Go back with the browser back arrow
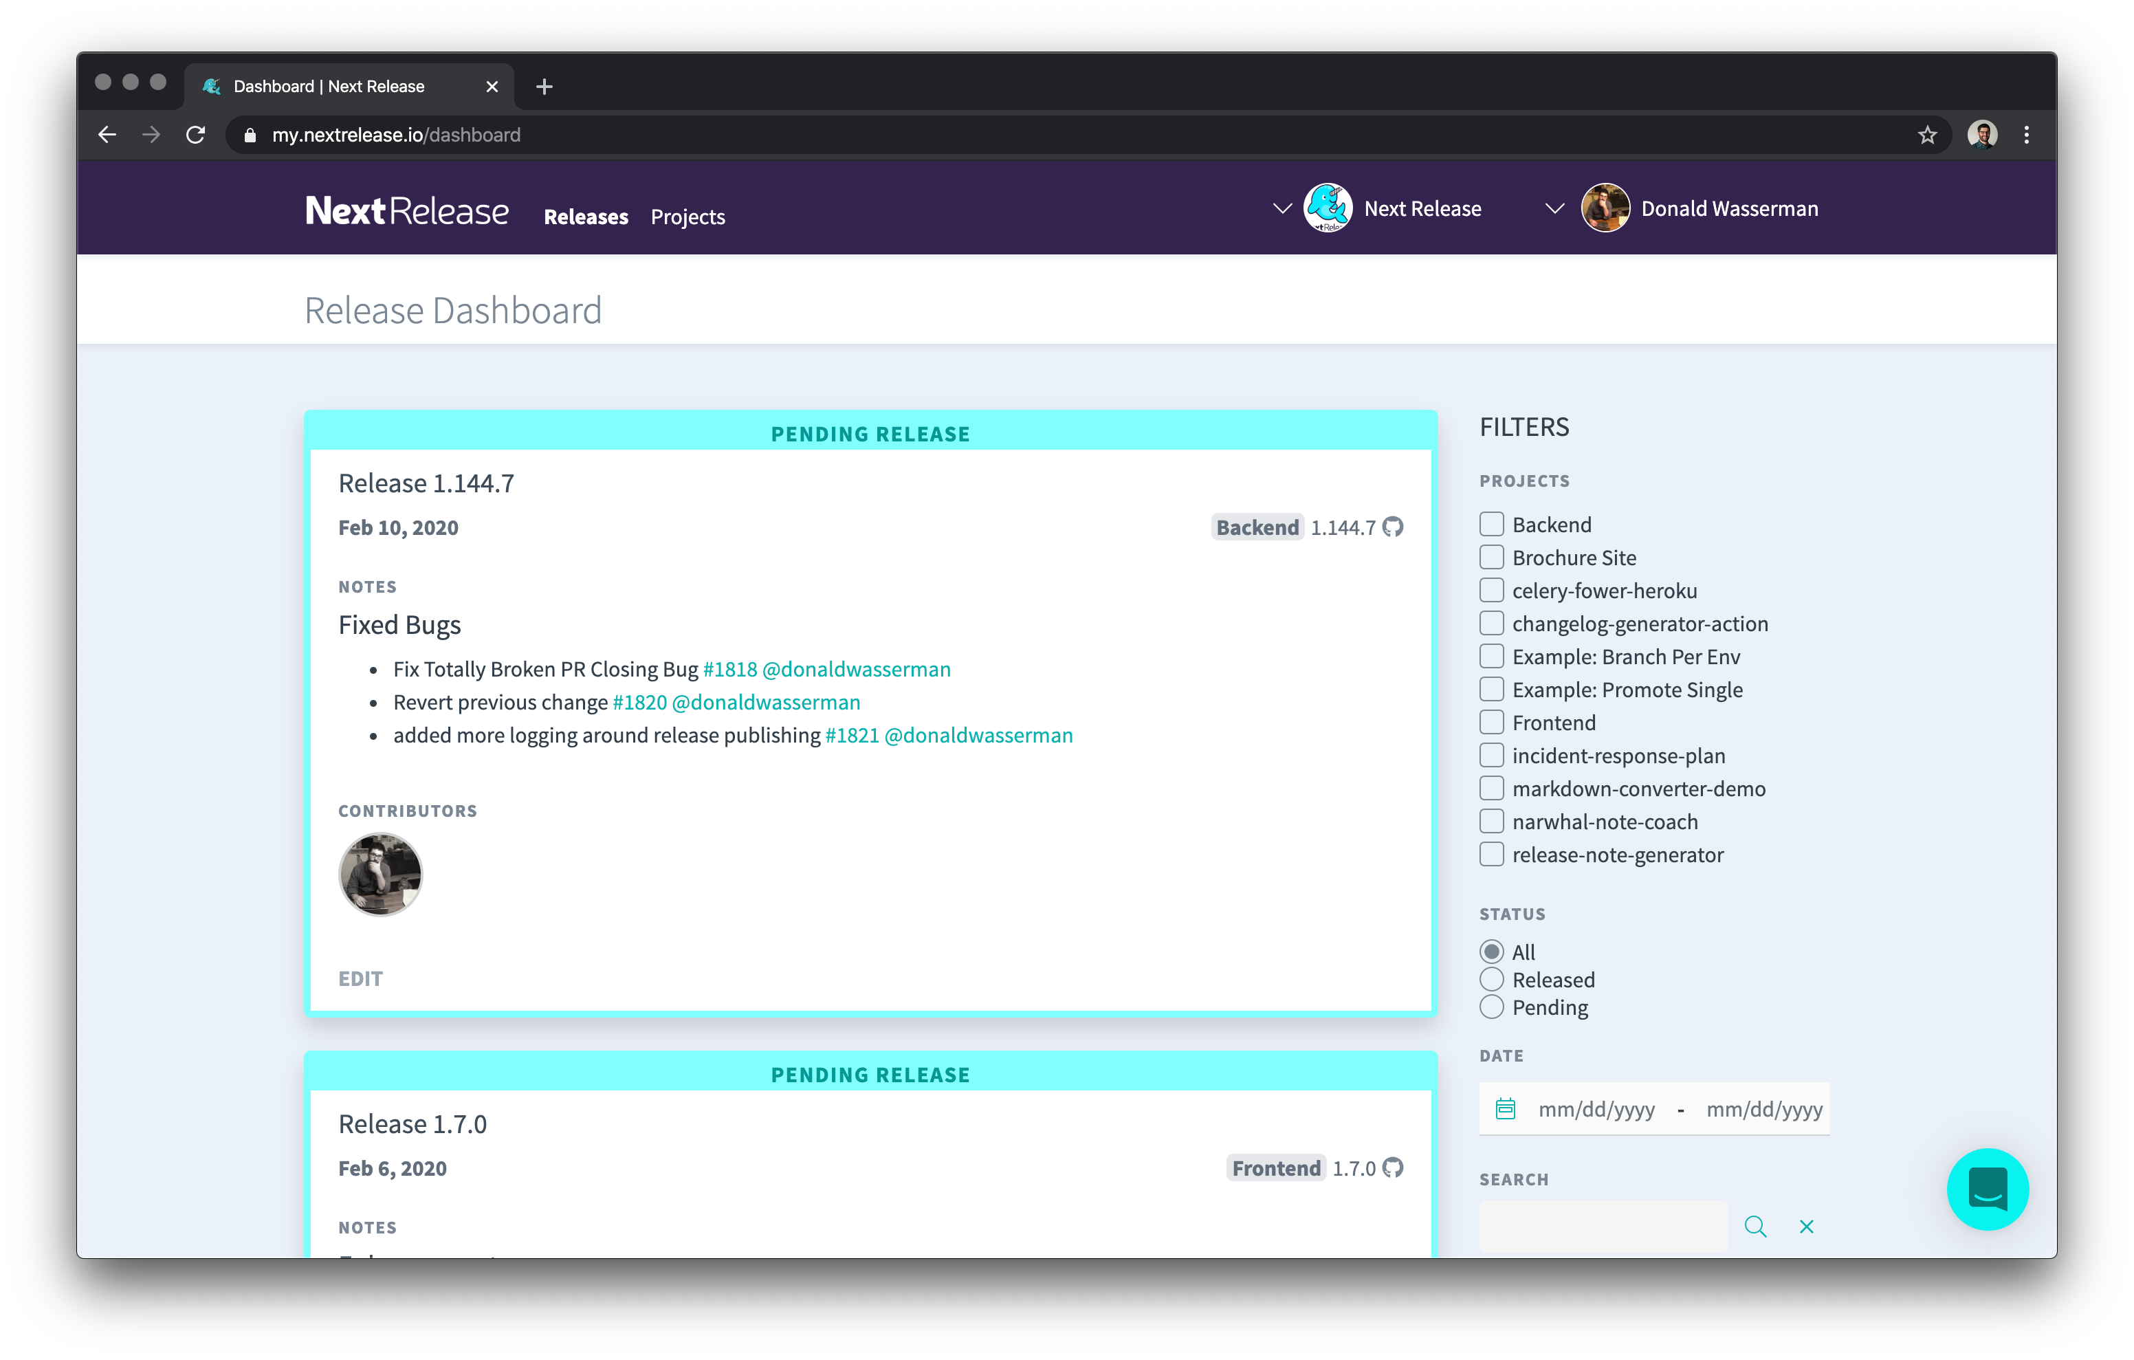 pyautogui.click(x=107, y=135)
